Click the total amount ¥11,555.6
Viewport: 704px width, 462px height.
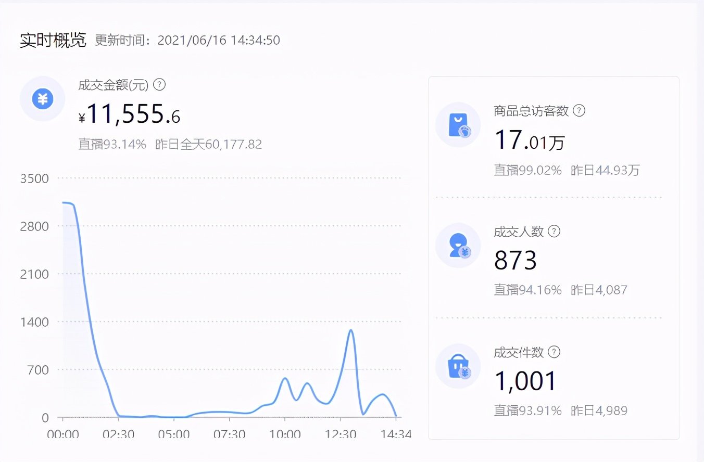(128, 114)
